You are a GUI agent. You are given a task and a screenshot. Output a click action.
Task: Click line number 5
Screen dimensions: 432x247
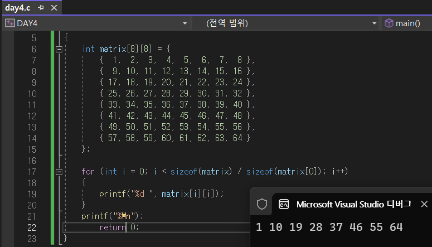(x=33, y=38)
